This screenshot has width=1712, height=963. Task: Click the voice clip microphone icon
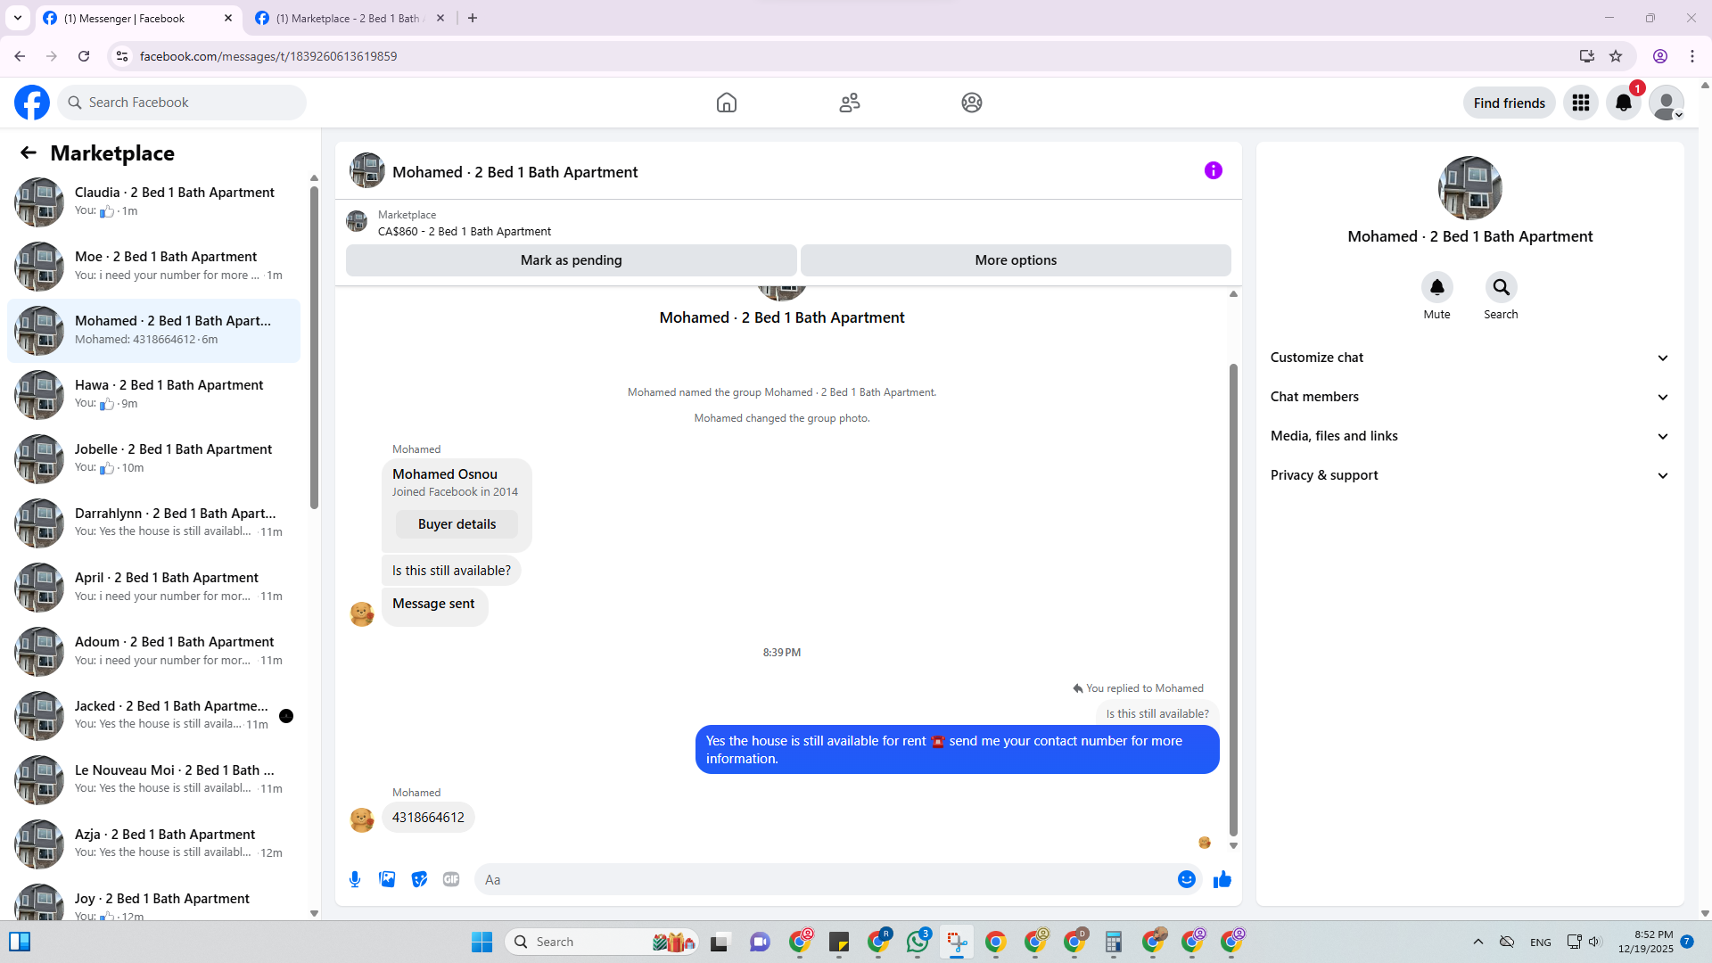coord(355,879)
